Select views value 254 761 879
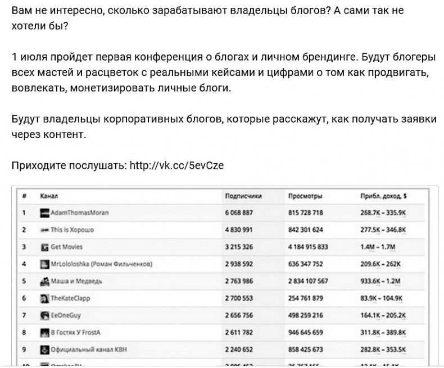This screenshot has height=368, width=444. coord(306,298)
